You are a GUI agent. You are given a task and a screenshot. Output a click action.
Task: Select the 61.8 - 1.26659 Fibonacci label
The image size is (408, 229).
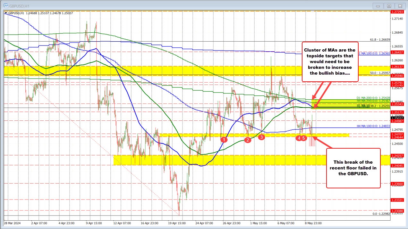point(380,40)
